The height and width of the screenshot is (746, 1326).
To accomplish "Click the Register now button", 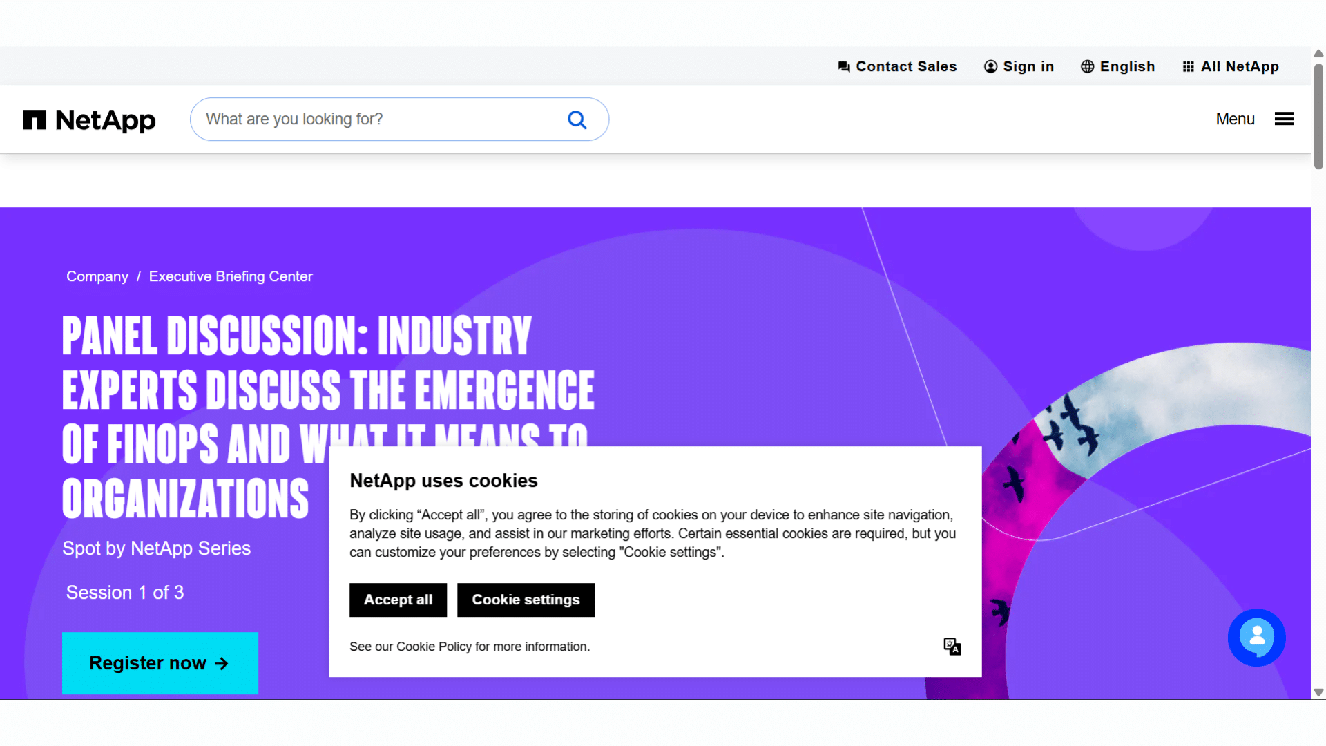I will (160, 663).
